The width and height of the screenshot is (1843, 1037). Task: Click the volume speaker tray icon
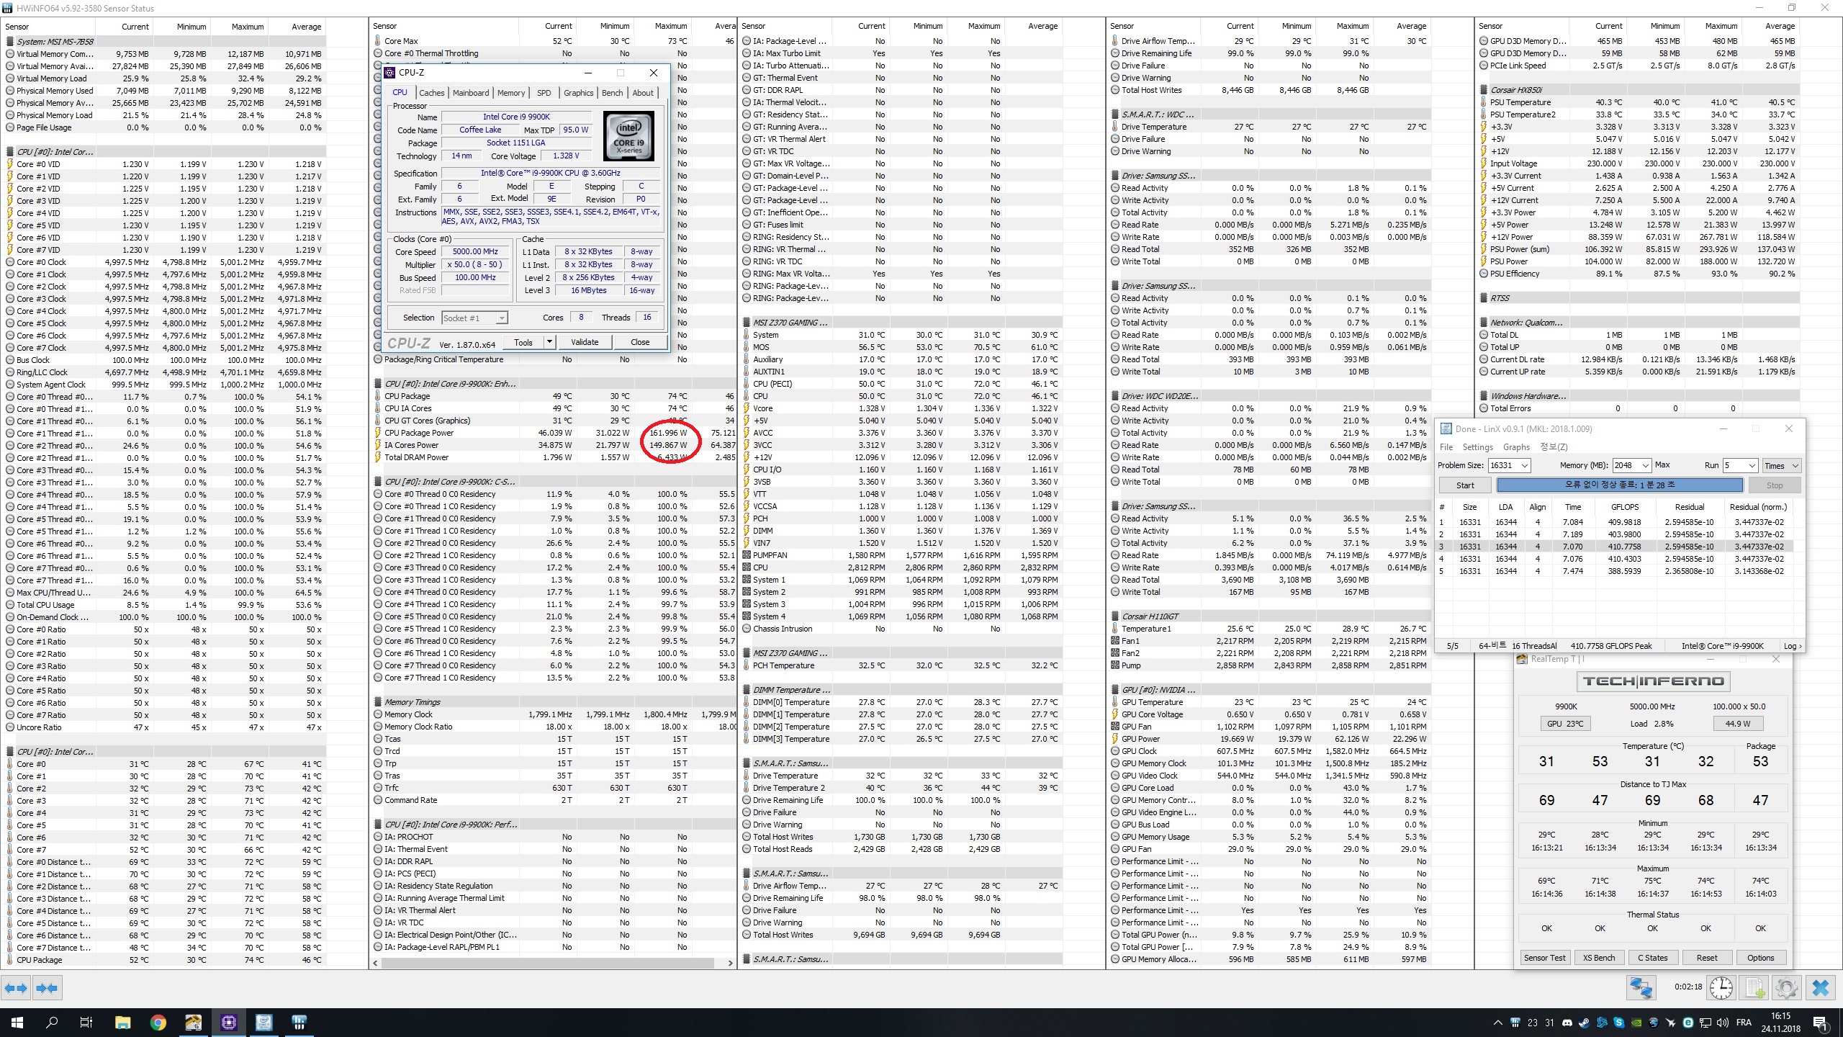1722,1023
